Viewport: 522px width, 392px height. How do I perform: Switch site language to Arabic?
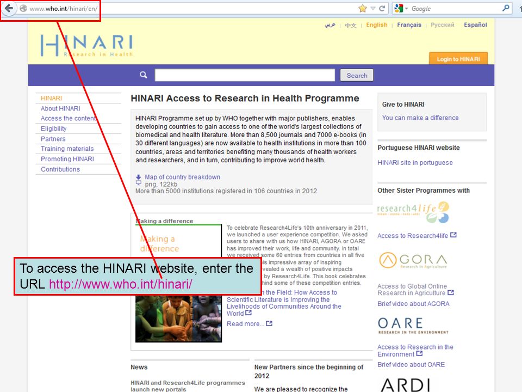(x=330, y=25)
